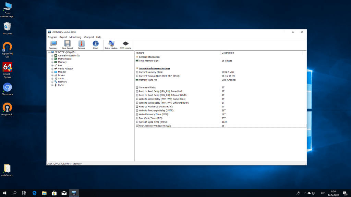Select the Total Memory Size row
The width and height of the screenshot is (351, 197).
point(220,61)
